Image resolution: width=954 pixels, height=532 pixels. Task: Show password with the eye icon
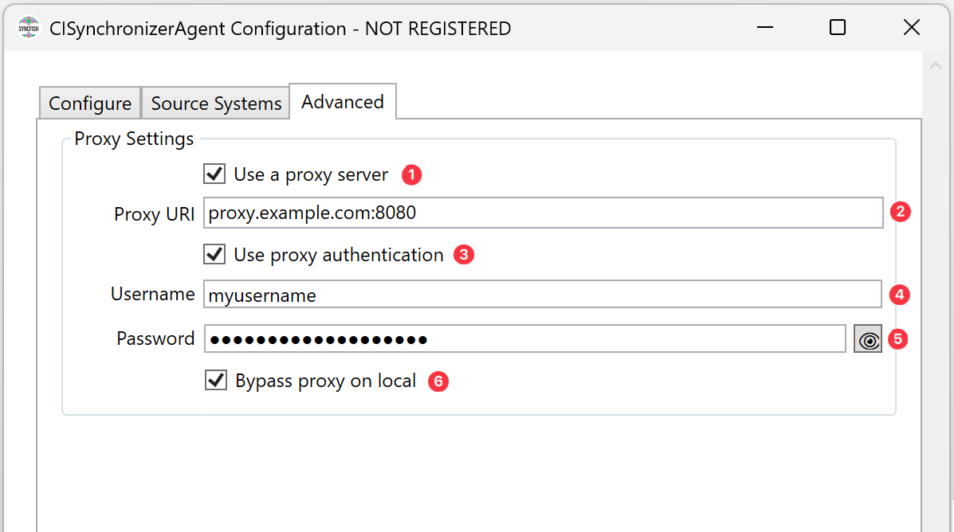[x=868, y=338]
